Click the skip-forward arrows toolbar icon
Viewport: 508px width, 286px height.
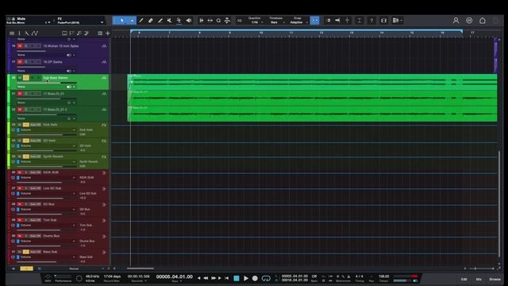pos(201,21)
